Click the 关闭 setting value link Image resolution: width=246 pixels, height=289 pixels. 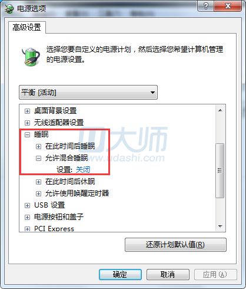pos(83,169)
